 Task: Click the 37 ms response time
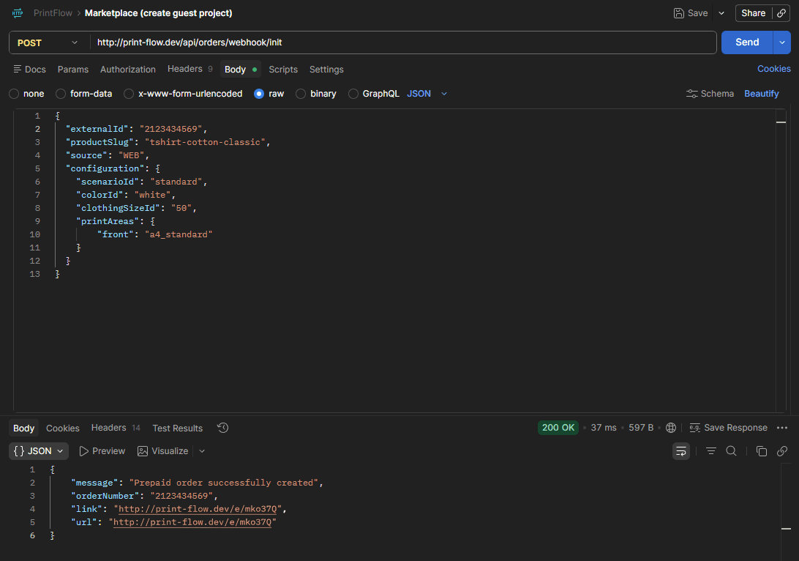[x=604, y=428]
